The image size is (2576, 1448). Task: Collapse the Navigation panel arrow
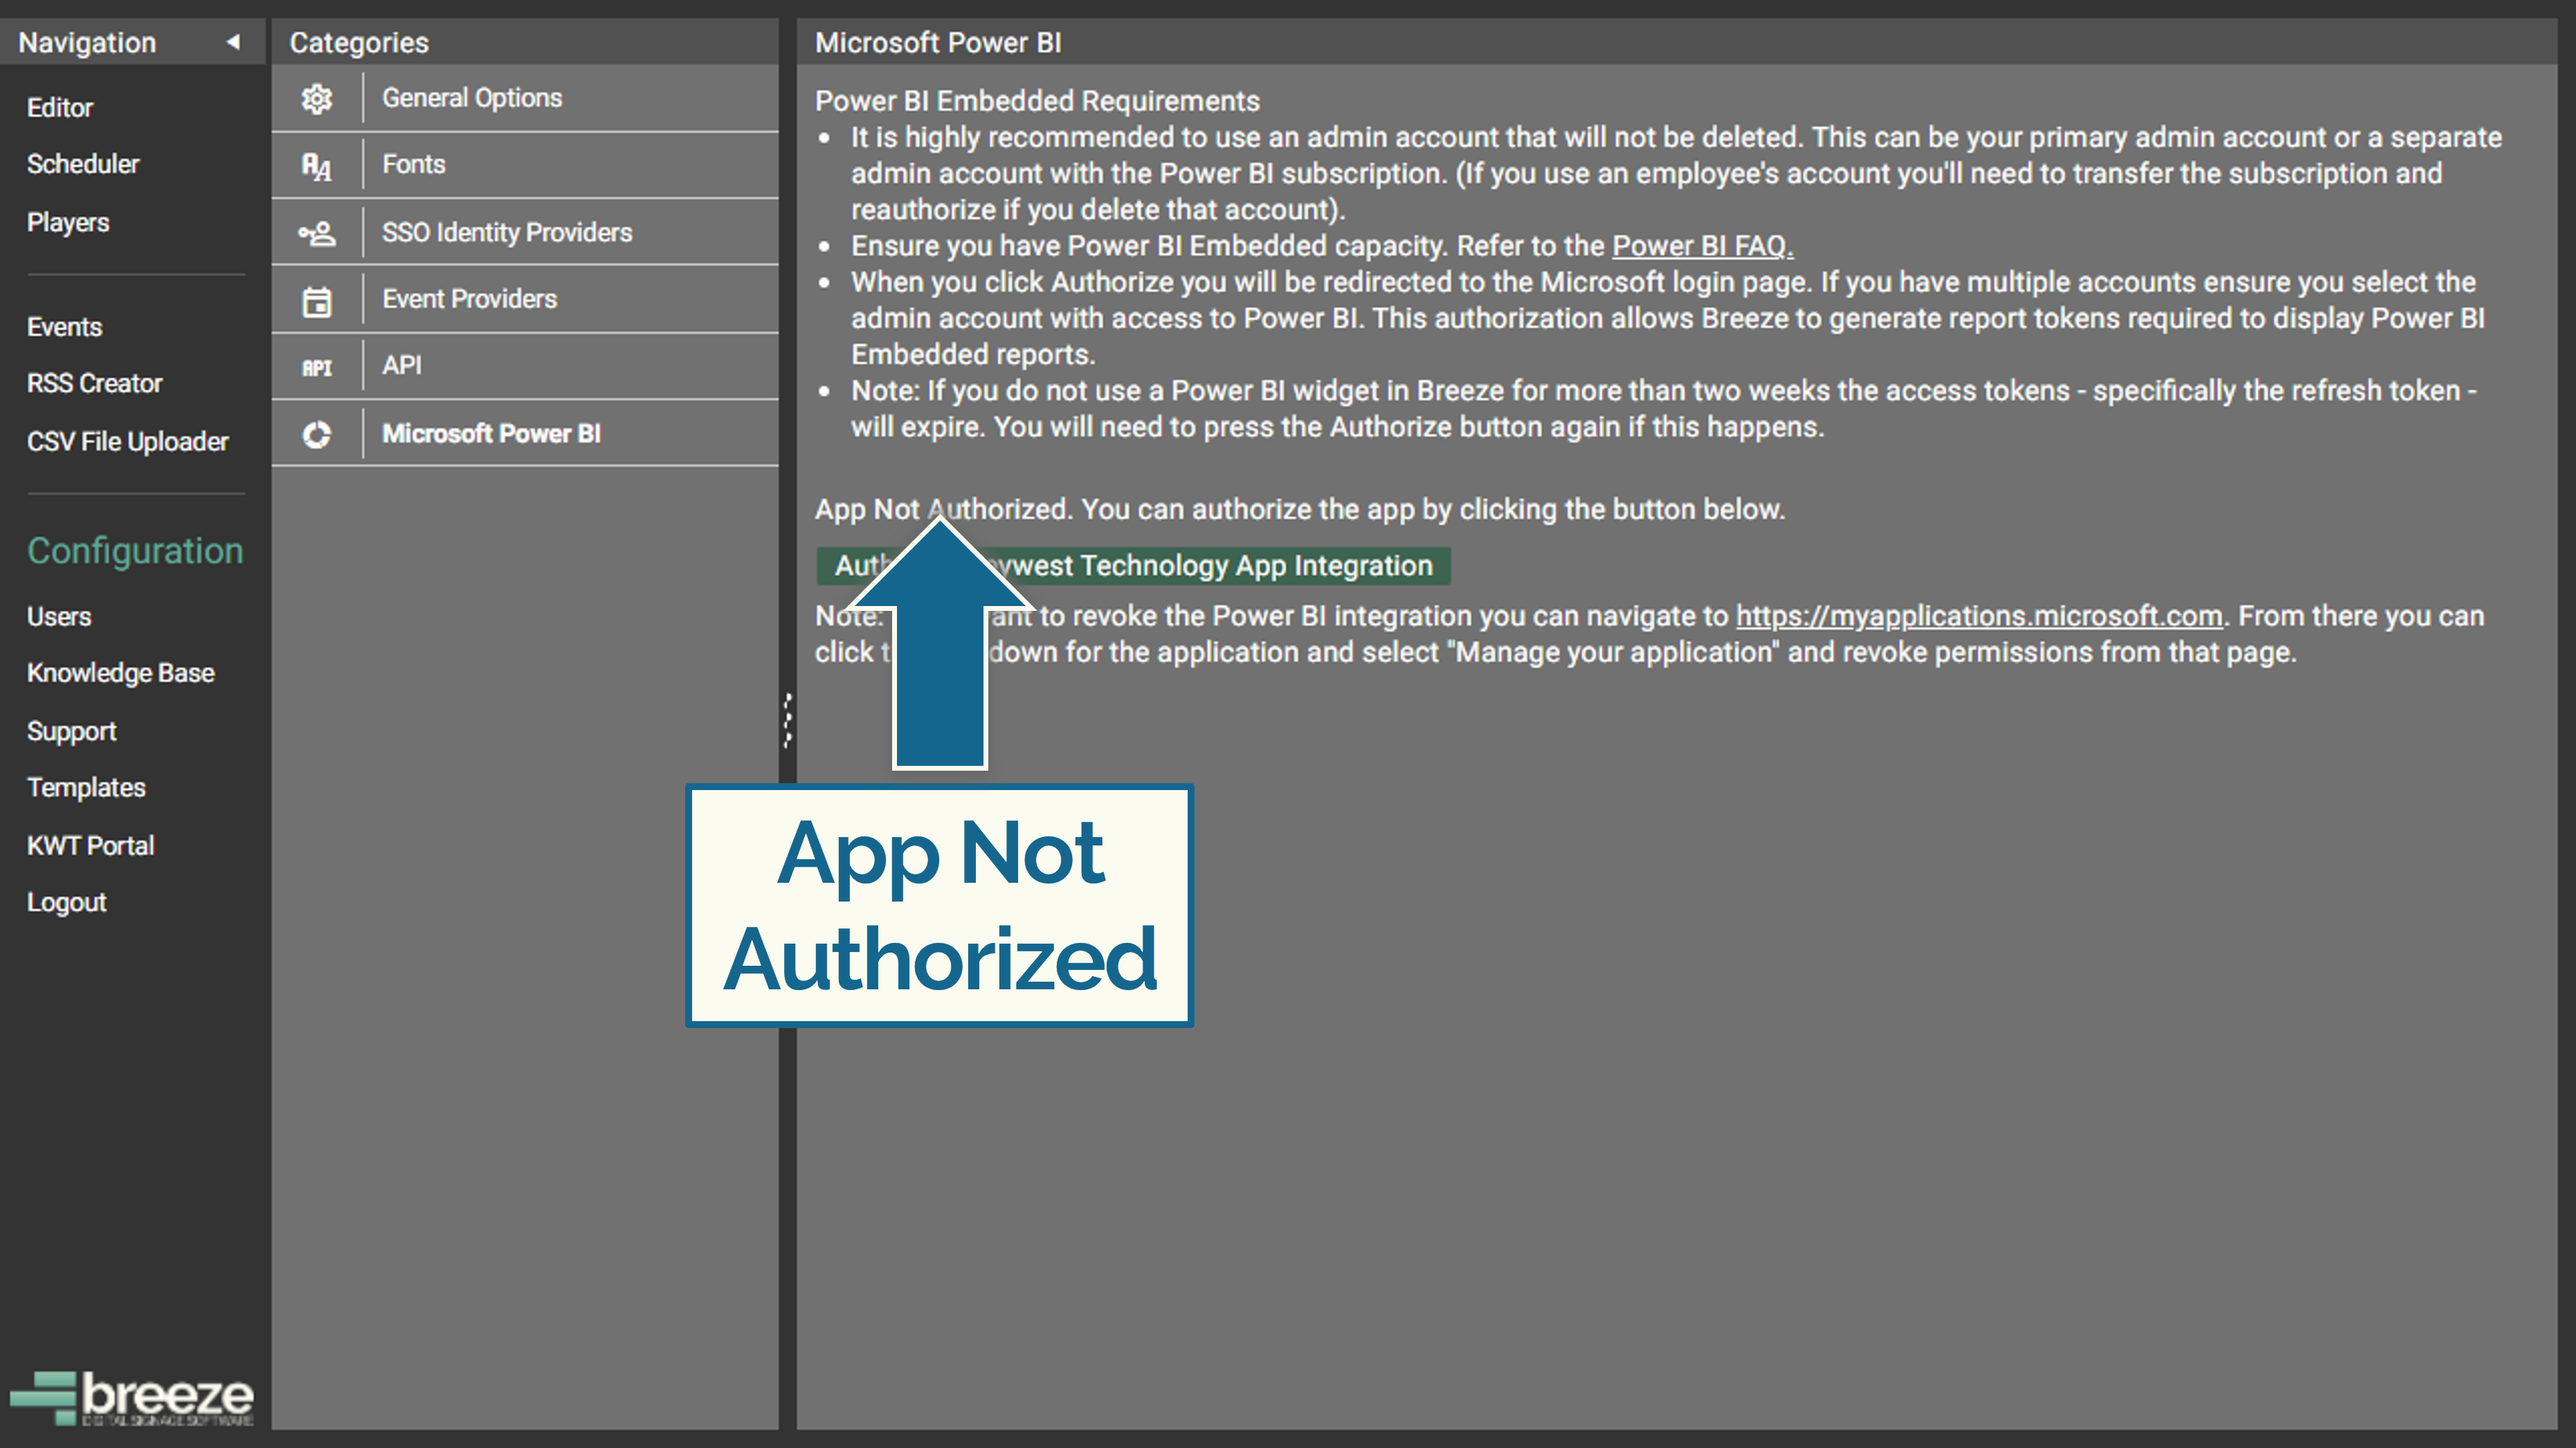click(233, 42)
